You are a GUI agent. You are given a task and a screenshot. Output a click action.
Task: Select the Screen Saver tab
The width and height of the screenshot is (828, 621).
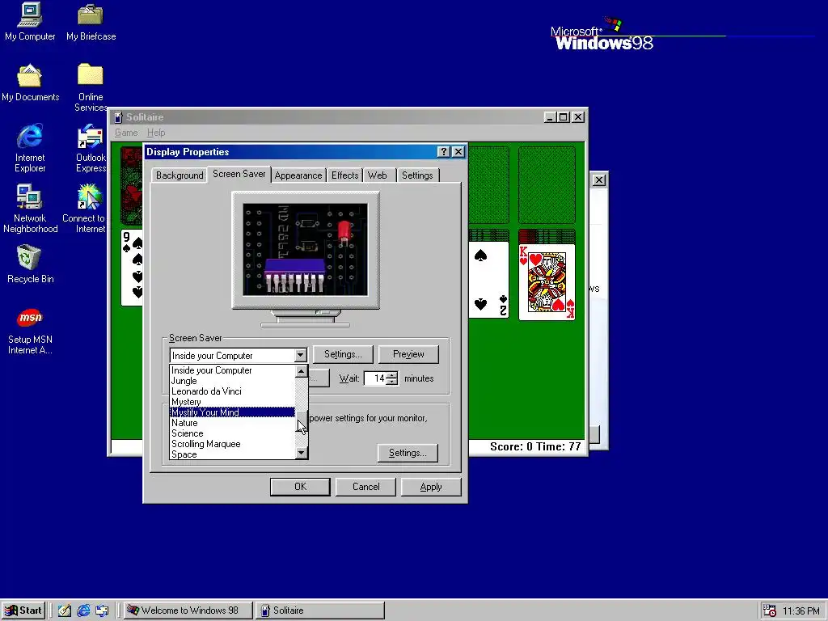239,174
